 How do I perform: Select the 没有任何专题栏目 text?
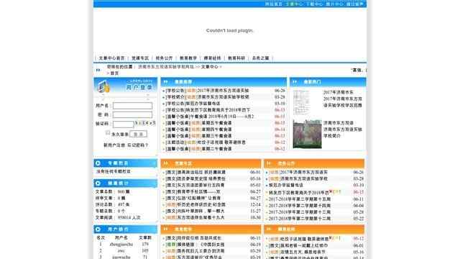click(114, 171)
